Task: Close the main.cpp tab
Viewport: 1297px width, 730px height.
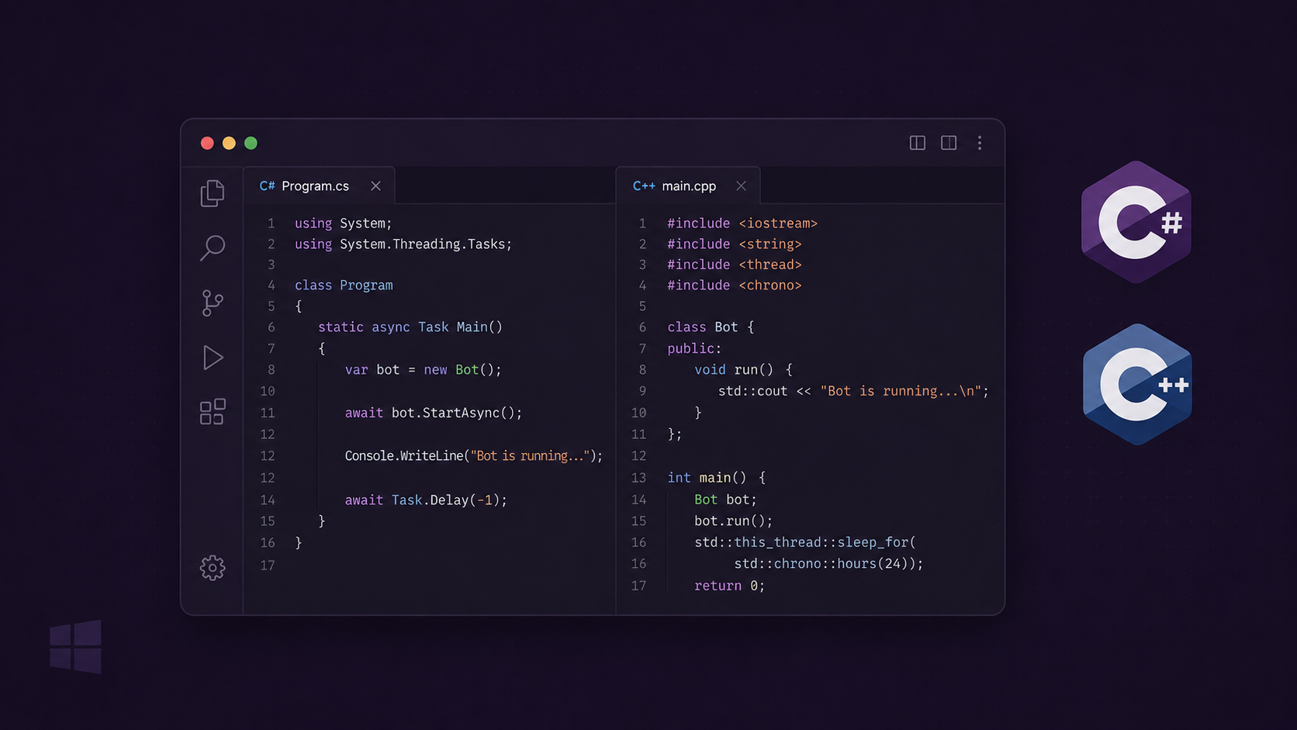Action: click(x=741, y=186)
